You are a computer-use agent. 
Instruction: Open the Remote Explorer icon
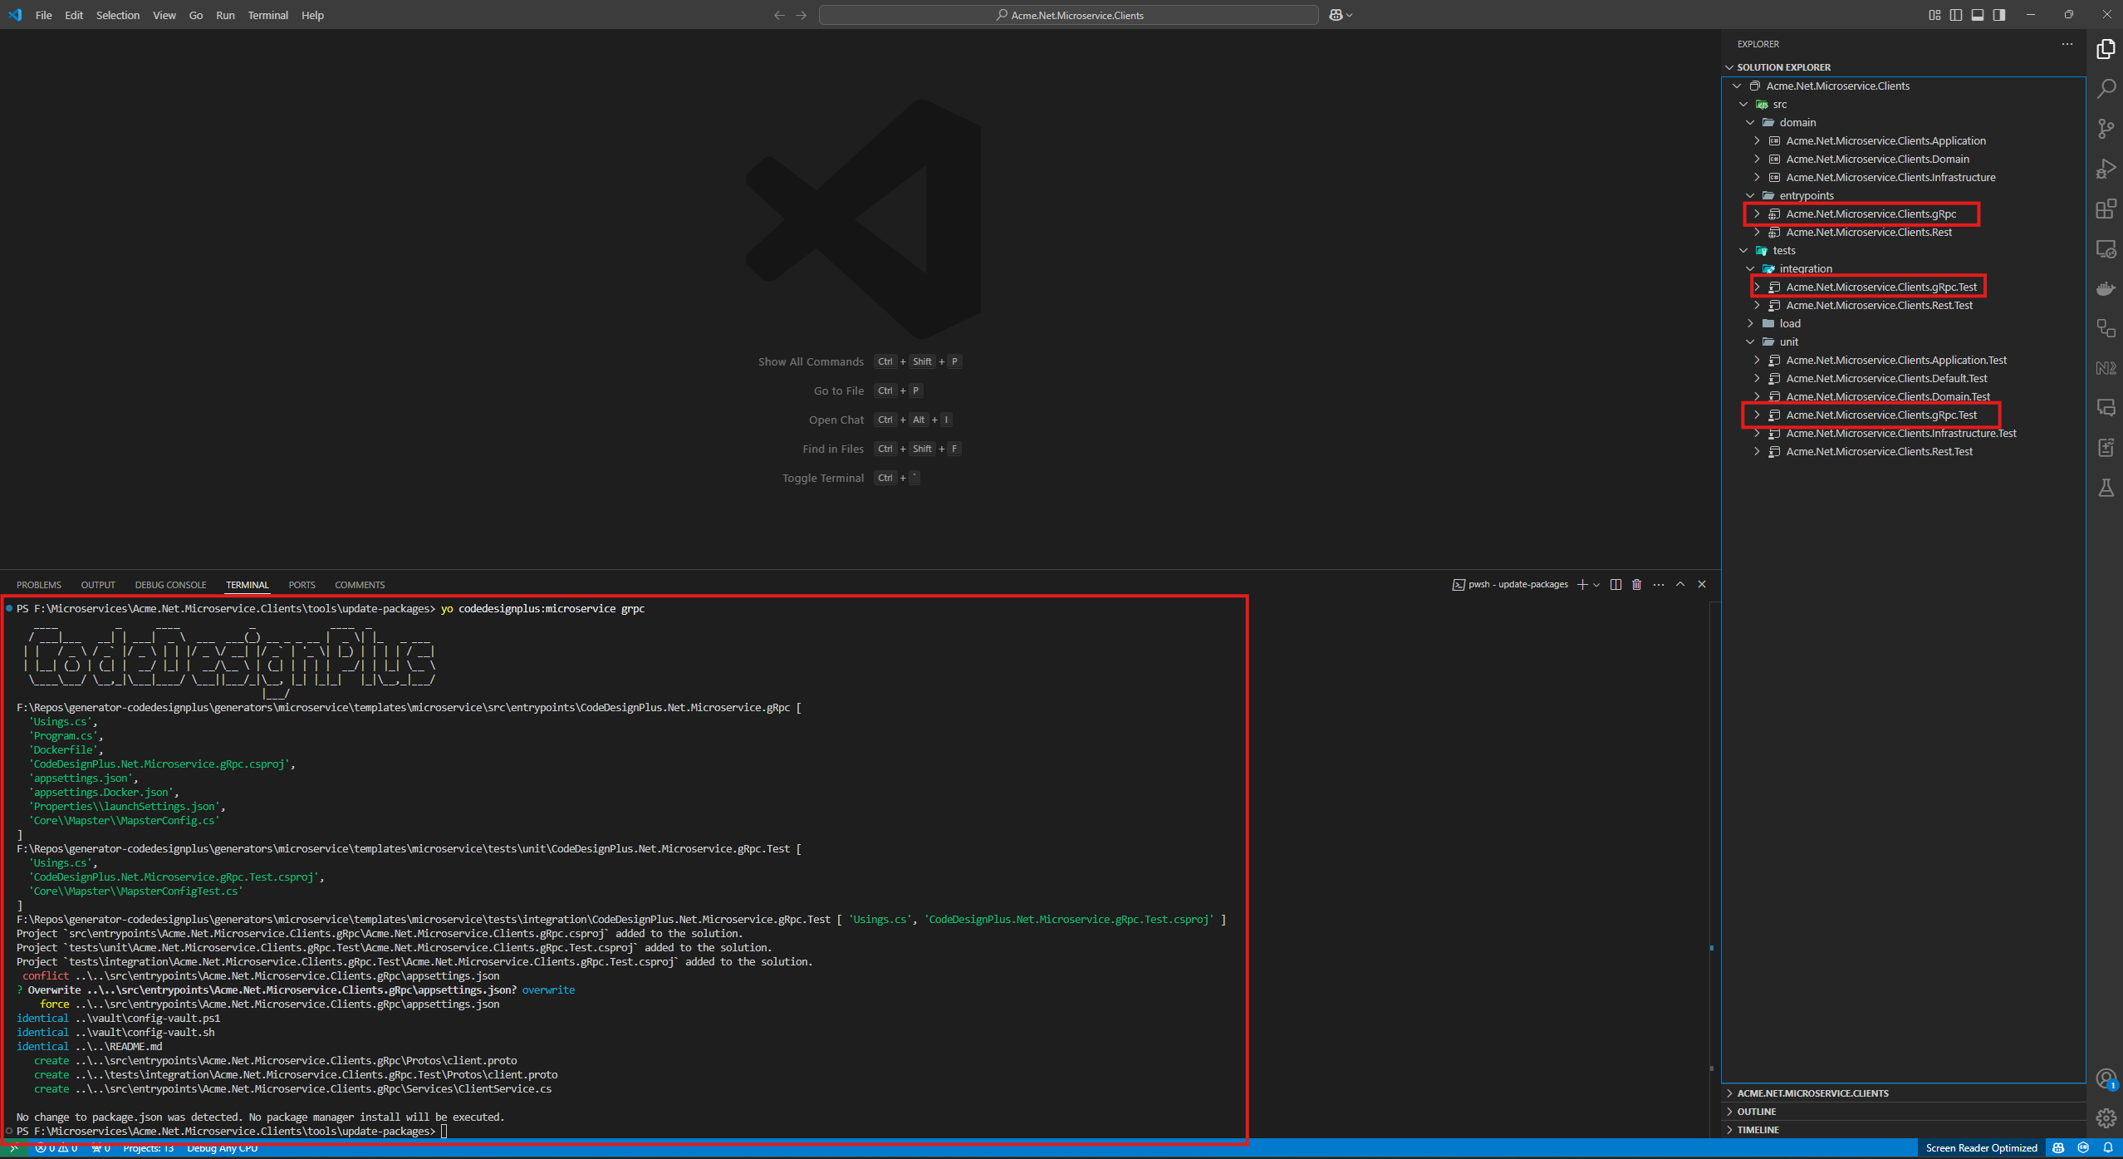coord(2106,248)
